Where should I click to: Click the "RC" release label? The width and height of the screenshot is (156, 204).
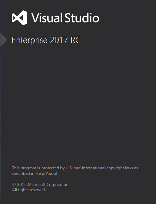point(76,40)
